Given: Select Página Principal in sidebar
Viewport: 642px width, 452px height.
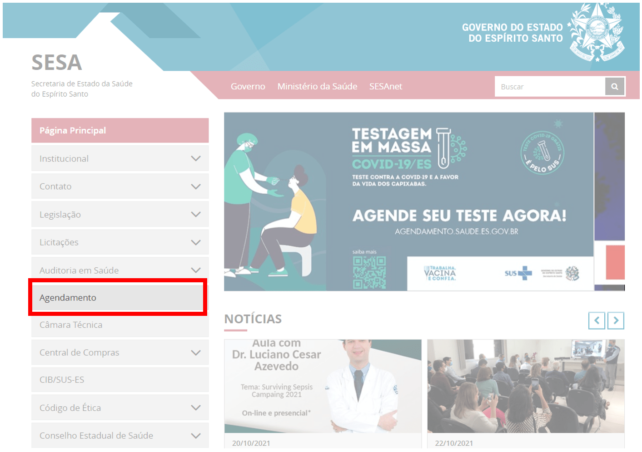Looking at the screenshot, I should pyautogui.click(x=120, y=130).
